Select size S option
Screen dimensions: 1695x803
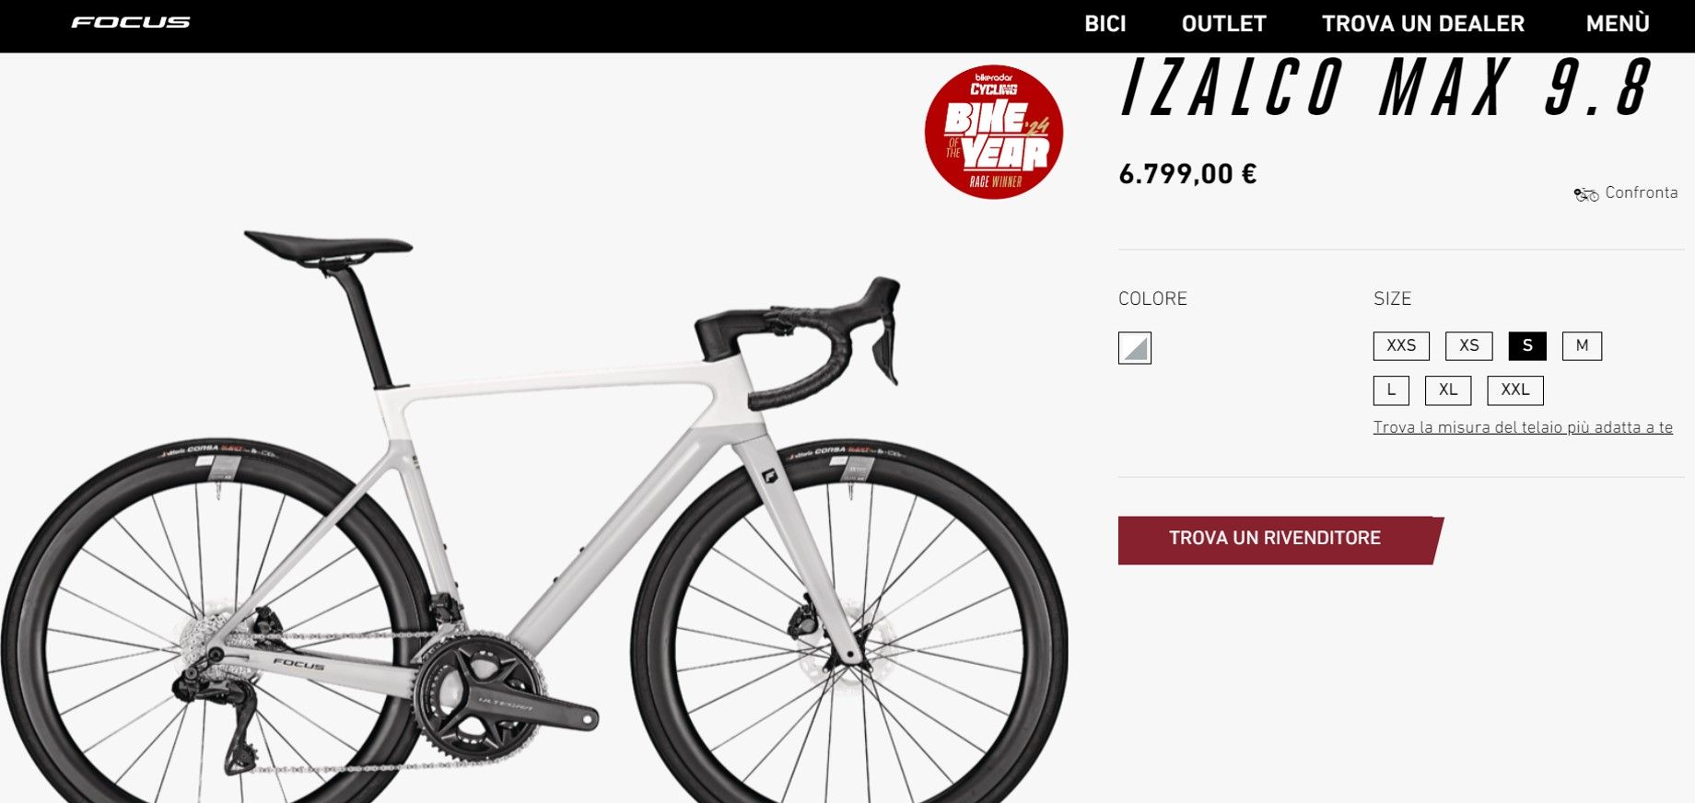[1527, 345]
